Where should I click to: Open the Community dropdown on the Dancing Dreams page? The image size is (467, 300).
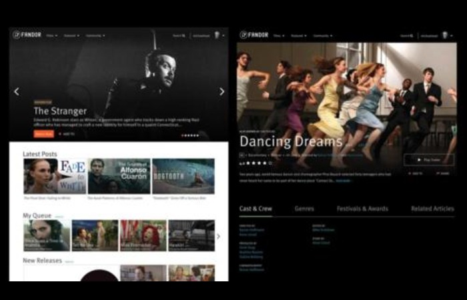tap(322, 36)
